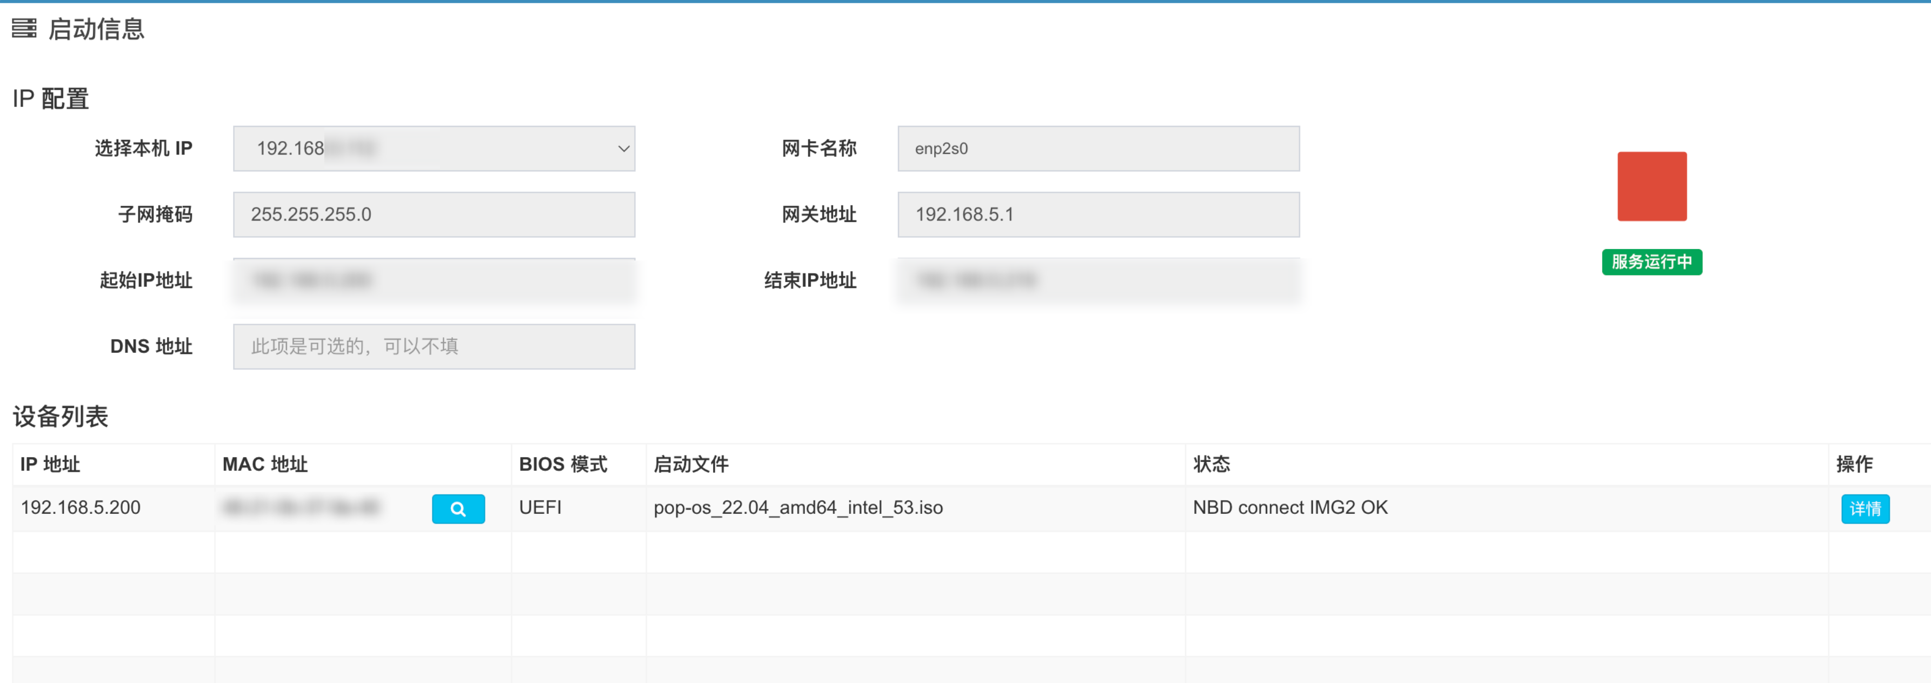The width and height of the screenshot is (1931, 683).
Task: Click the server list icon beside 启动信息
Action: tap(24, 29)
